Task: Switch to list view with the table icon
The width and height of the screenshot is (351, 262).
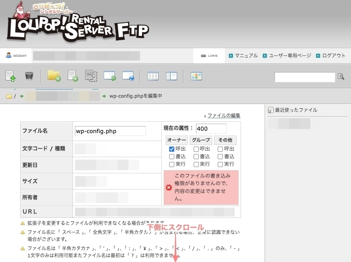Action: [153, 76]
